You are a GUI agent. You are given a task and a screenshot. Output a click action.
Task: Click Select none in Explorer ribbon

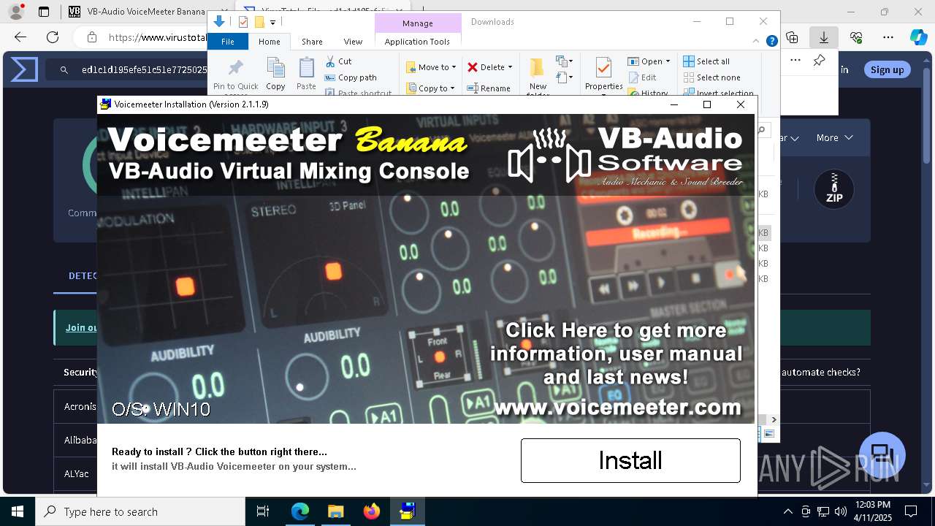click(712, 77)
